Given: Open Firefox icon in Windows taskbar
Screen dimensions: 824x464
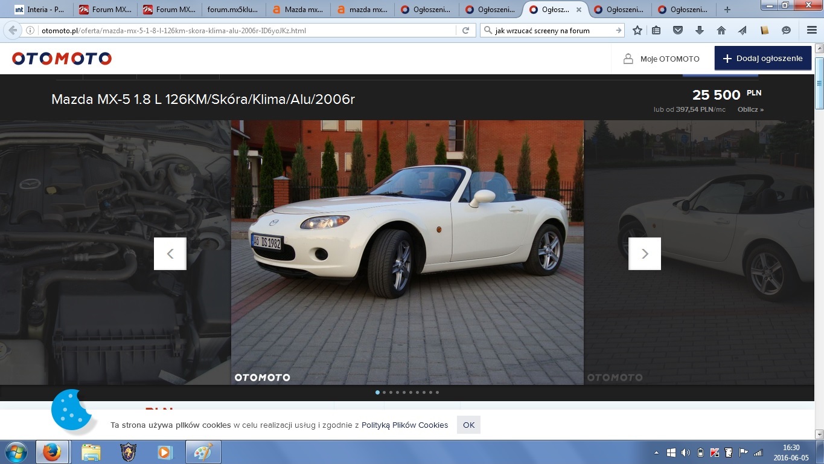Looking at the screenshot, I should pyautogui.click(x=52, y=452).
